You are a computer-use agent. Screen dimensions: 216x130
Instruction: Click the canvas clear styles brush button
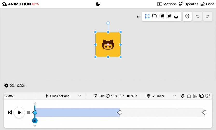click(x=187, y=16)
